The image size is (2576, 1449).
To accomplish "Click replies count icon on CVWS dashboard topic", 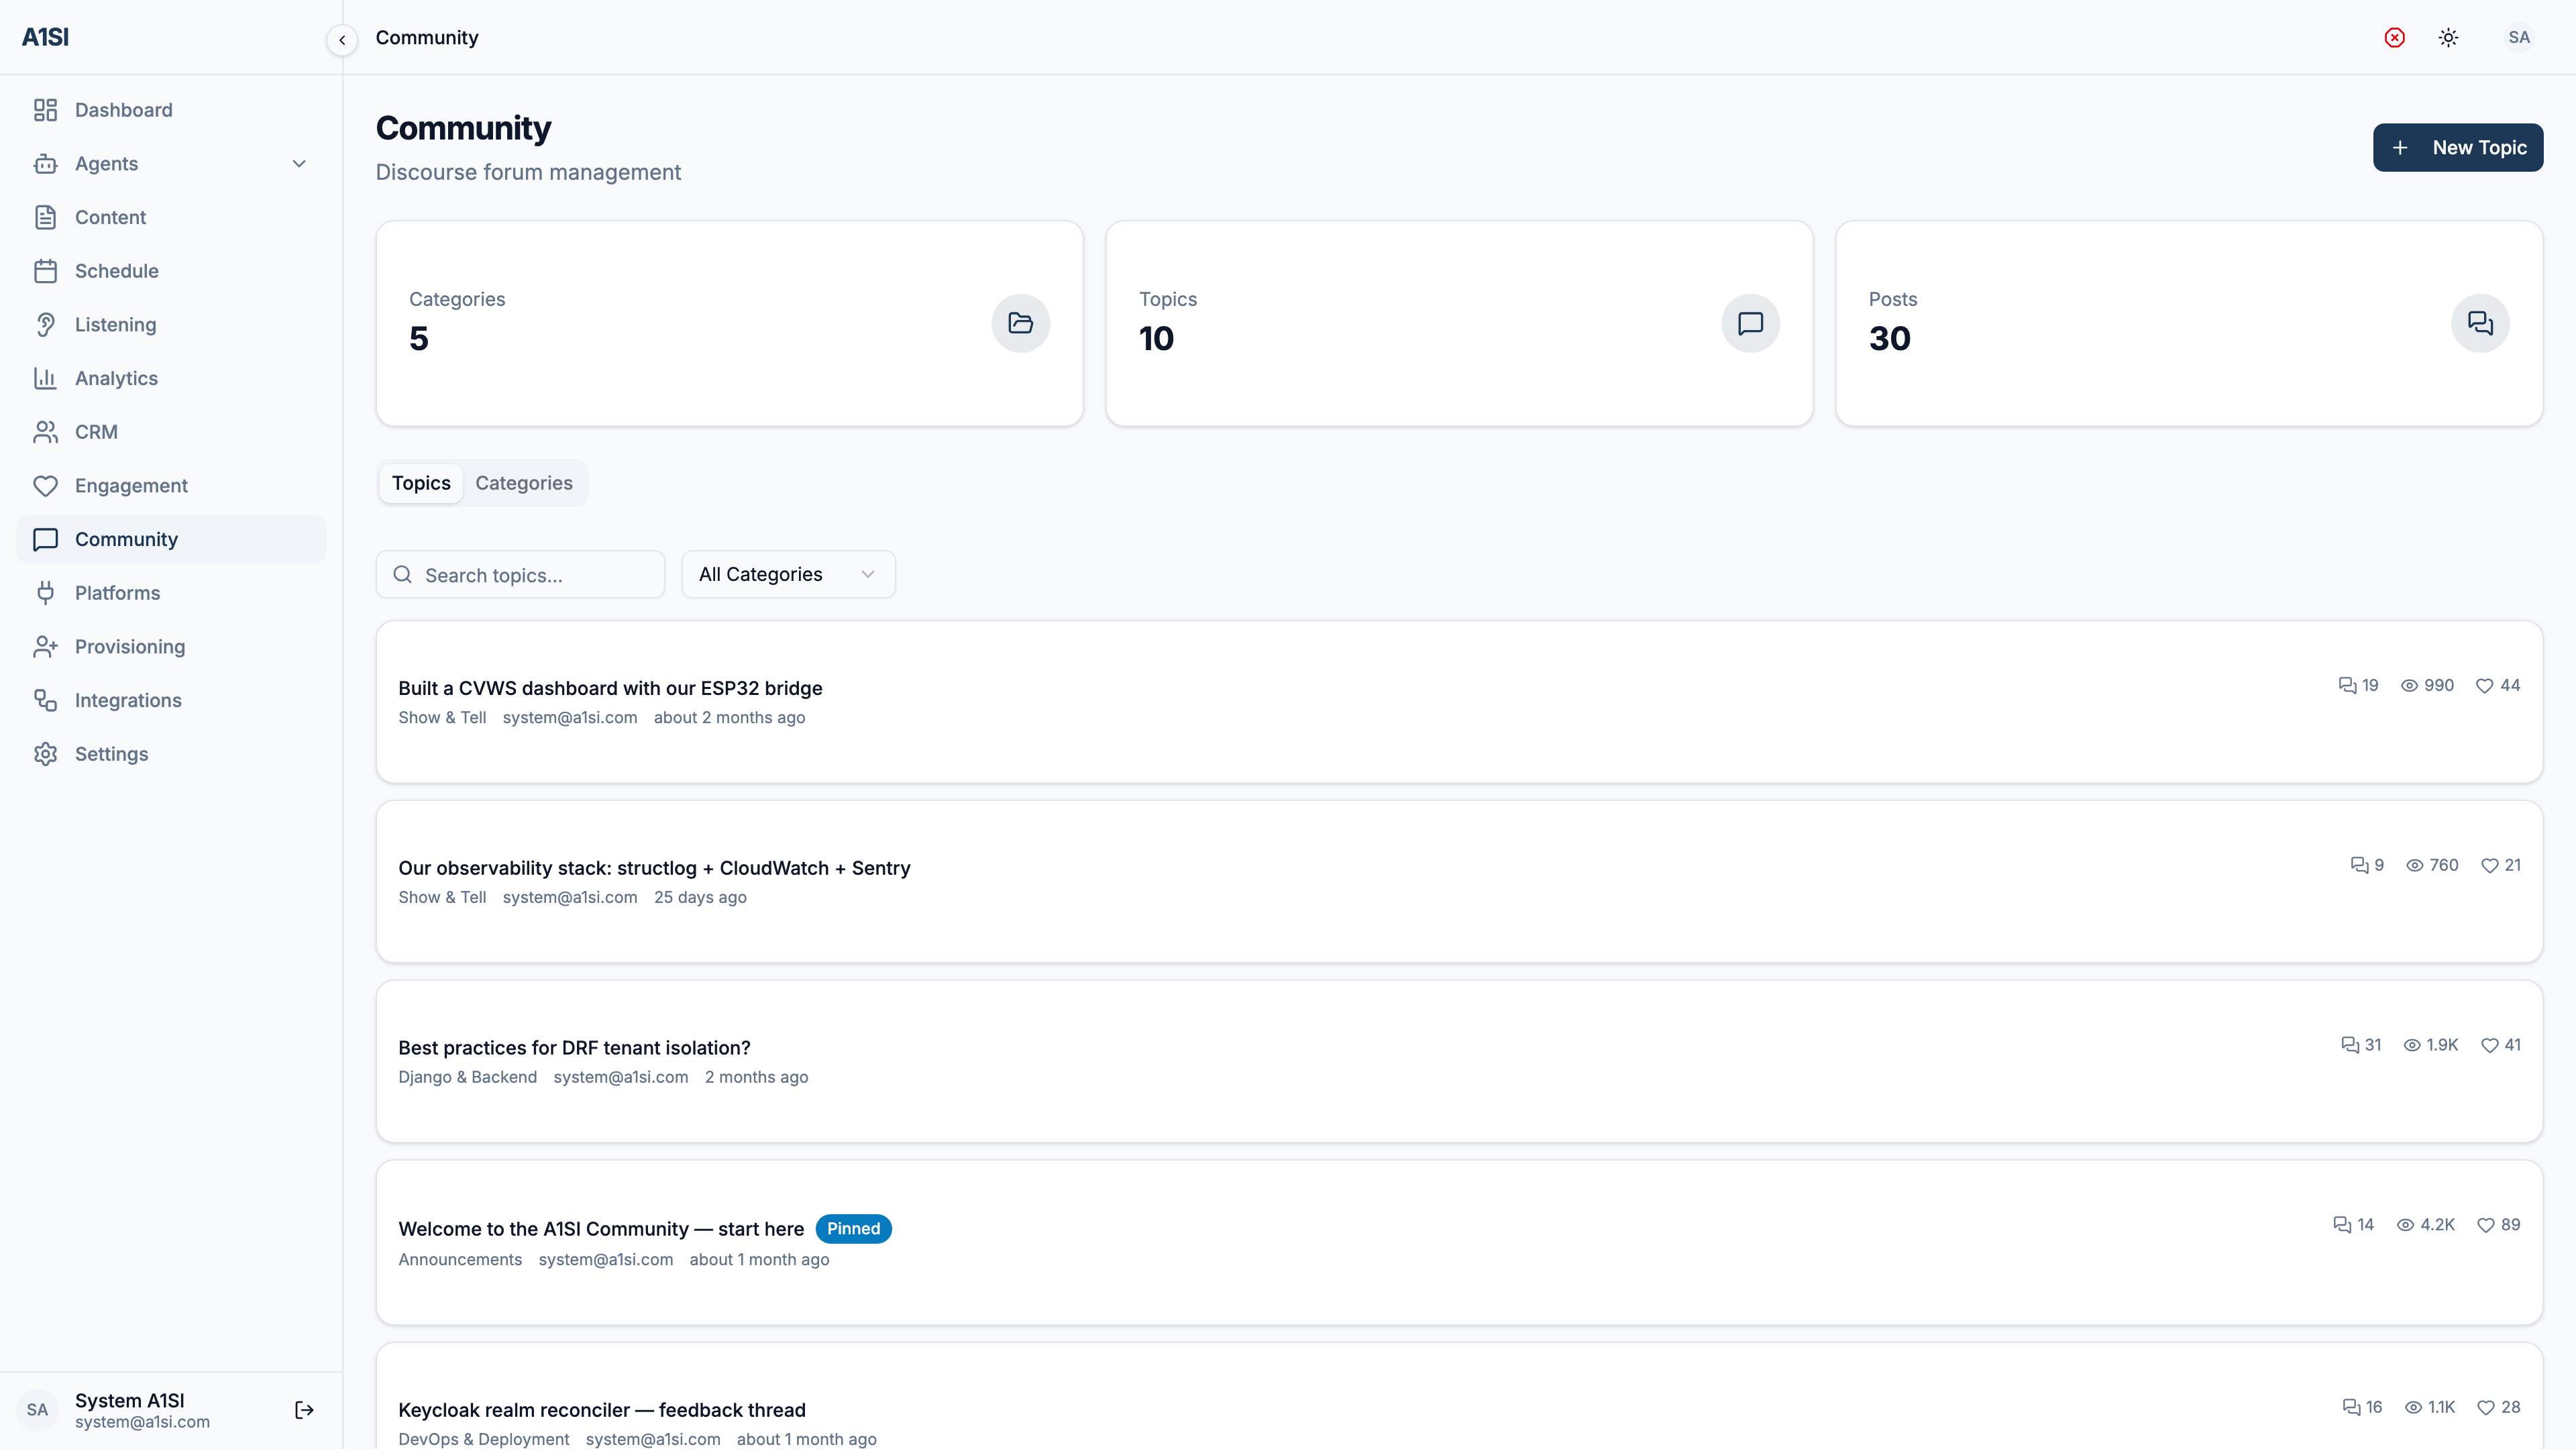I will pyautogui.click(x=2347, y=685).
